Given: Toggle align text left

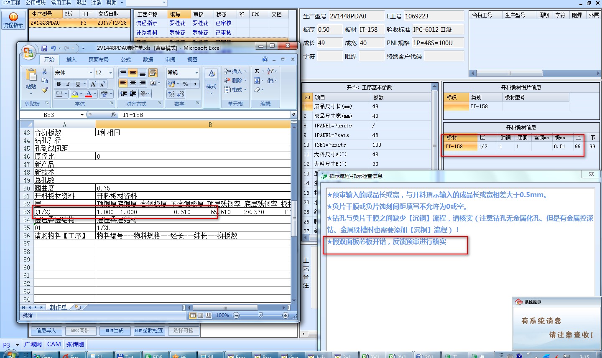Looking at the screenshot, I should [x=123, y=83].
